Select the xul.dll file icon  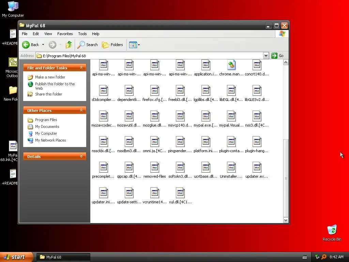click(x=180, y=193)
